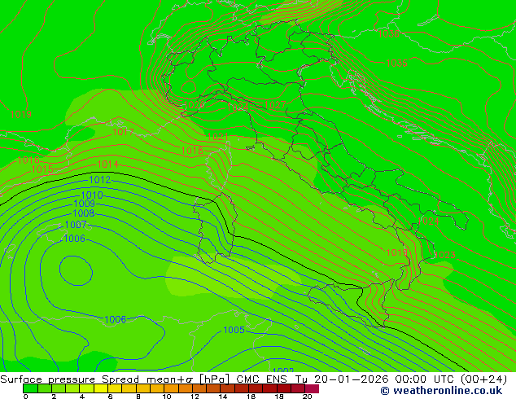Click the blue 1007 isobar label
The height and width of the screenshot is (399, 516).
tap(76, 225)
